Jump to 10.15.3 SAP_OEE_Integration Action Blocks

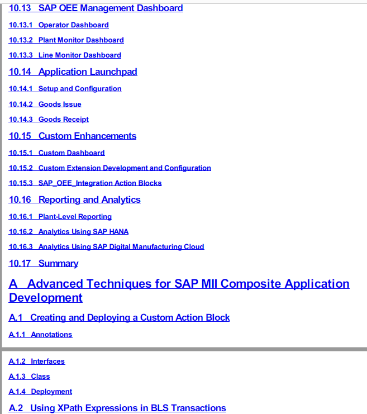[x=85, y=183]
